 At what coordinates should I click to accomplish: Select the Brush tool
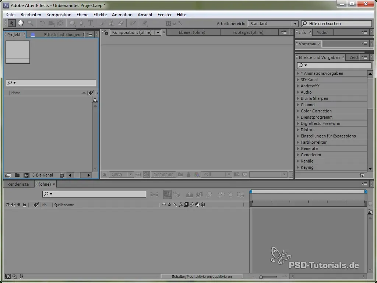point(103,23)
